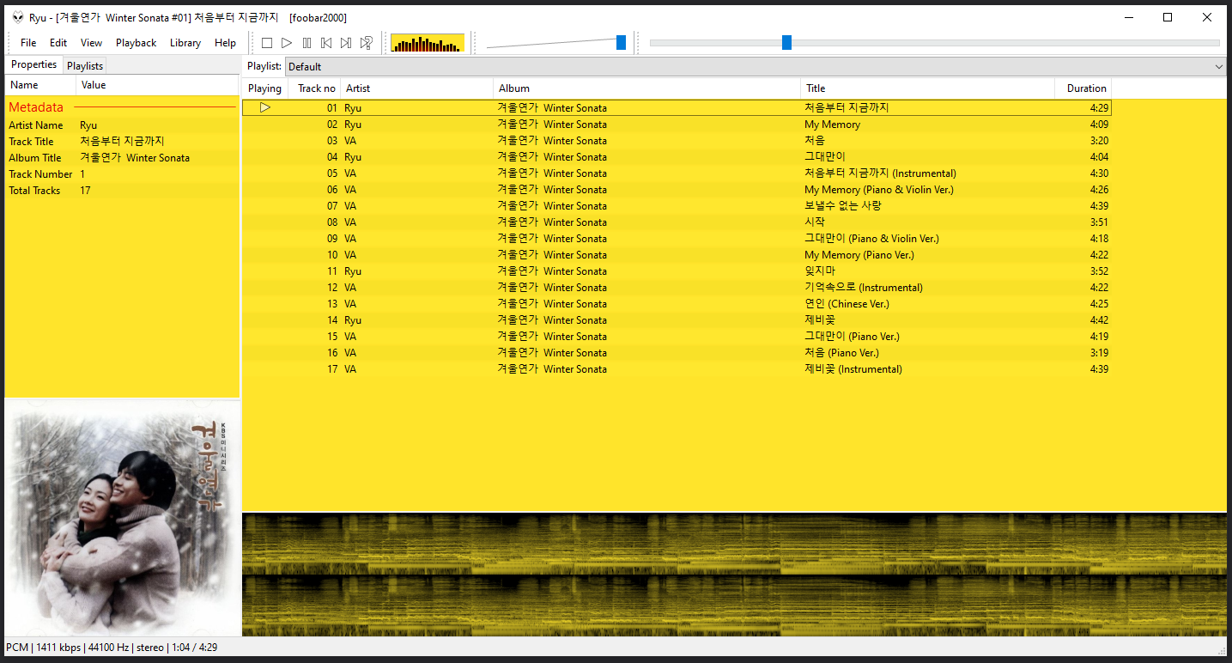Open the Playback menu
Screen dimensions: 1232x663
coord(137,43)
